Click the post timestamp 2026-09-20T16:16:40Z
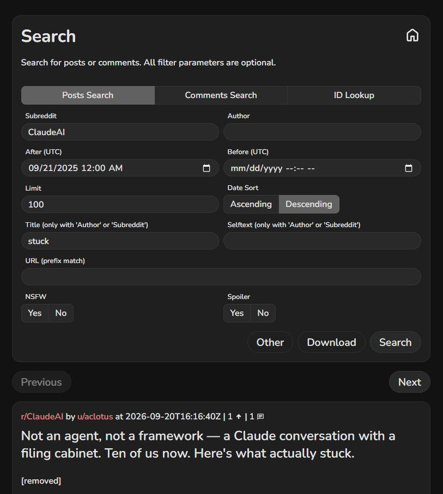 coord(173,417)
